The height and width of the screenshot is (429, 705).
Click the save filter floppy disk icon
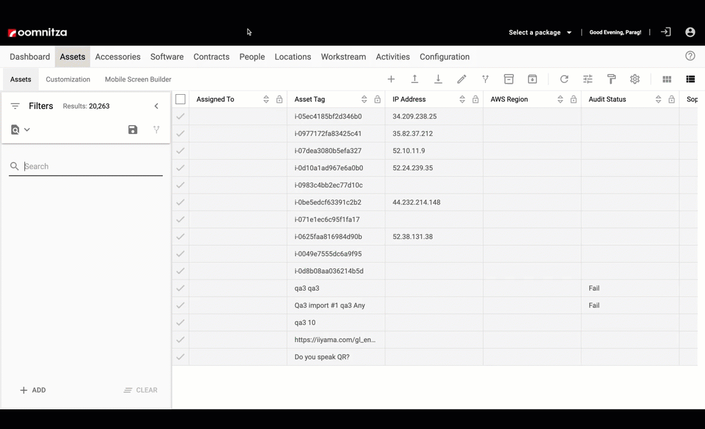pos(133,130)
